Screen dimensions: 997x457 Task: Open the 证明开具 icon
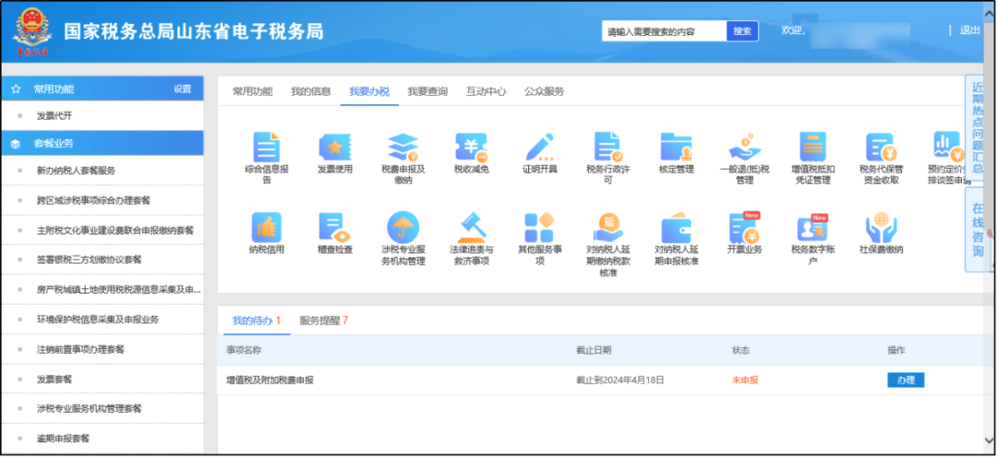[540, 147]
